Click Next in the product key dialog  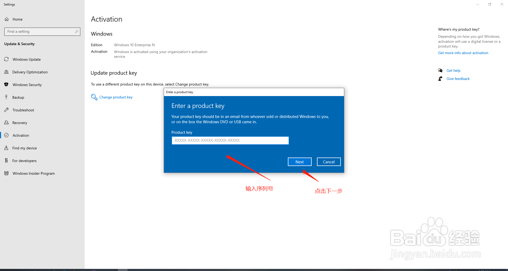(x=300, y=162)
